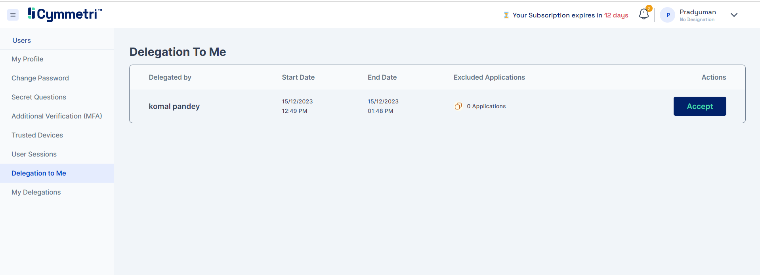
Task: Toggle the hamburger sidebar menu
Action: click(x=13, y=15)
